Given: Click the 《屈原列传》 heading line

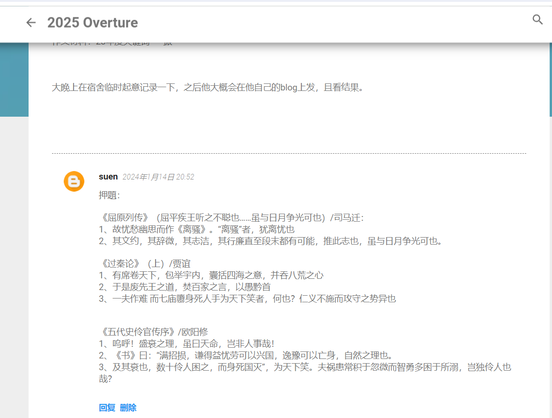Looking at the screenshot, I should 232,218.
